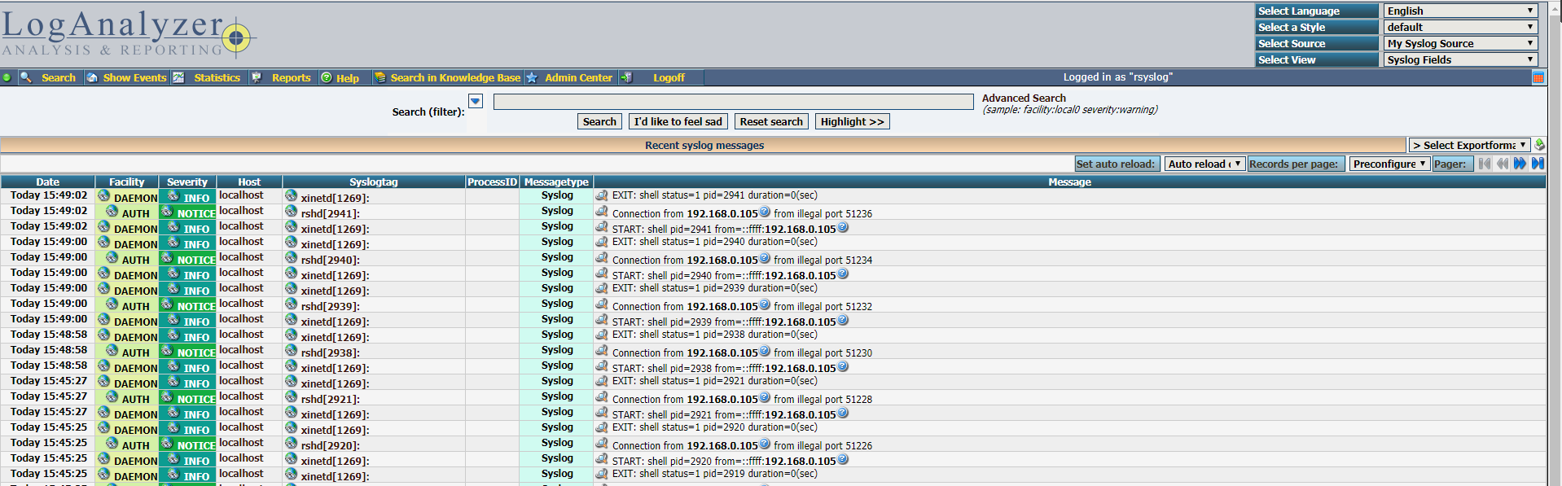Click the orange grid icon beside login status
This screenshot has width=1562, height=486.
pos(1538,77)
